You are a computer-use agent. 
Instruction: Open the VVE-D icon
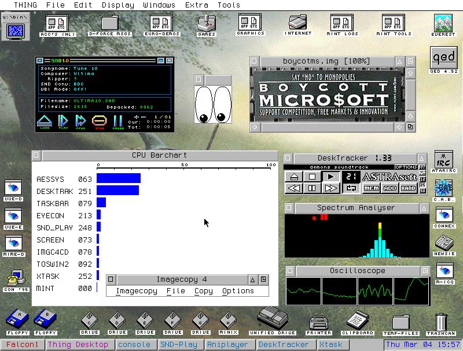[13, 191]
